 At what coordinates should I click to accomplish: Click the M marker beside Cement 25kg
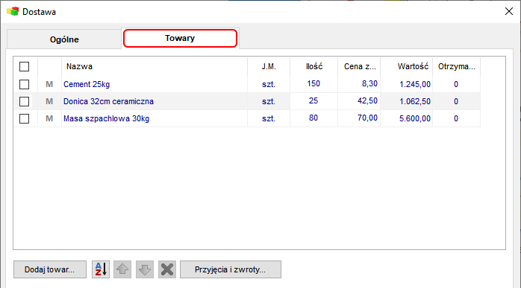[49, 85]
